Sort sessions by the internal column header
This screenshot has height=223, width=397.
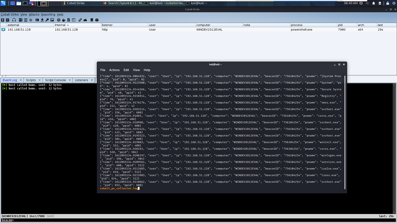(77, 25)
